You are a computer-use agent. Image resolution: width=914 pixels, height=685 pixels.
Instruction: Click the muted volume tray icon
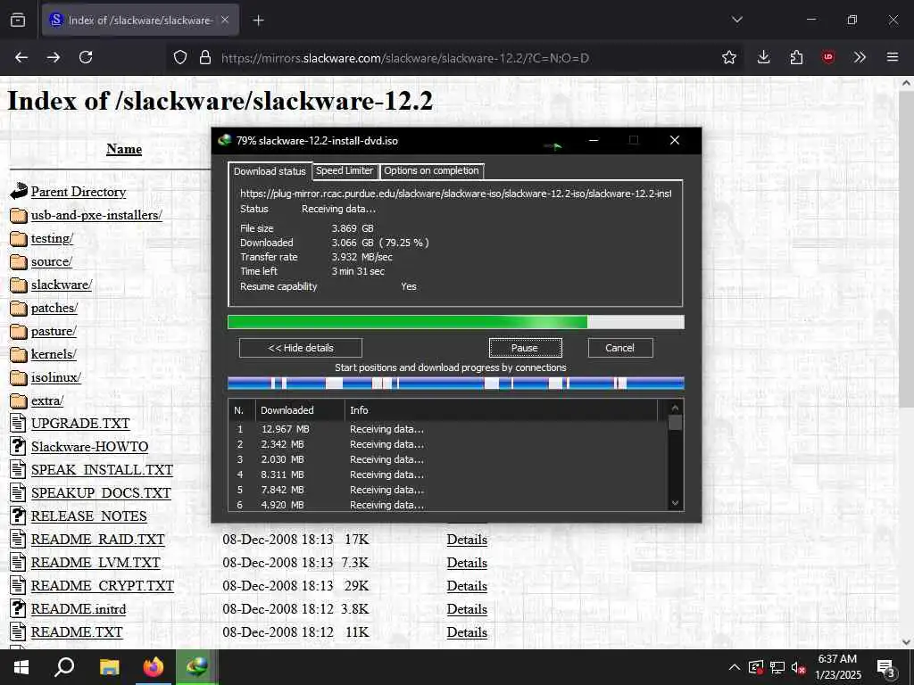click(799, 668)
